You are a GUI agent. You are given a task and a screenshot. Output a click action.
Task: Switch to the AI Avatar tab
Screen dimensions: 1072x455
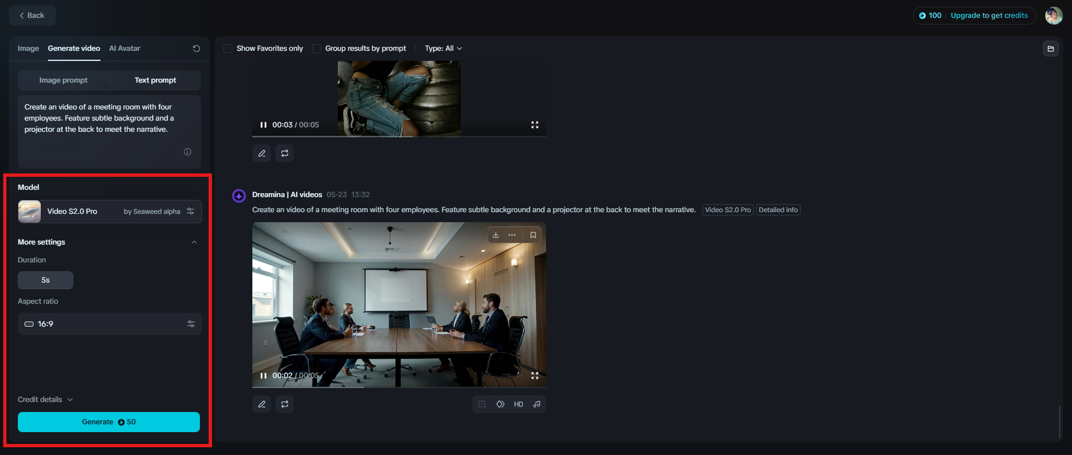pyautogui.click(x=125, y=49)
